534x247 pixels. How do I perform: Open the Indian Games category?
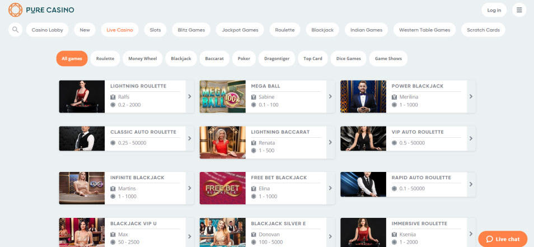(366, 30)
